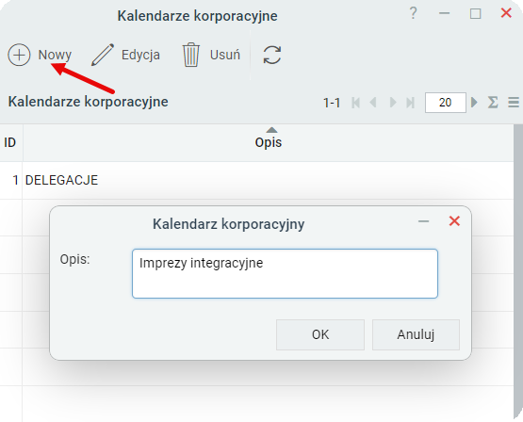Click the Anuluj button

pos(416,334)
